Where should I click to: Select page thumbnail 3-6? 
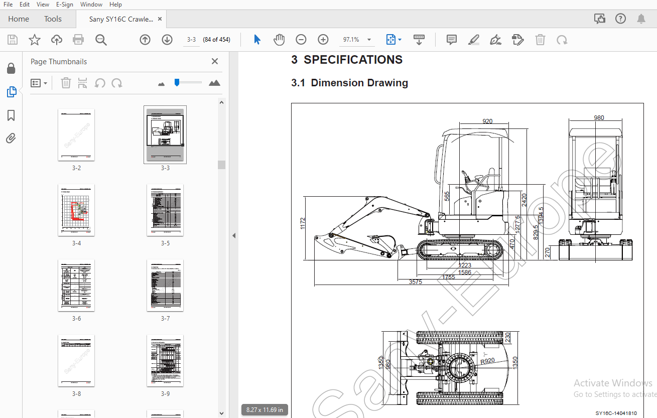point(76,286)
